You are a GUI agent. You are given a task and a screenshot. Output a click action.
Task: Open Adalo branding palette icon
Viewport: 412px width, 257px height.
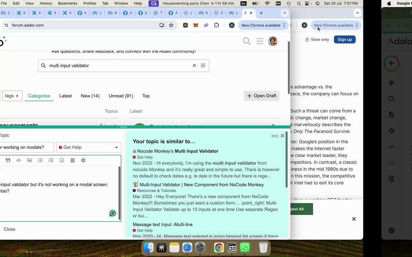(391, 83)
